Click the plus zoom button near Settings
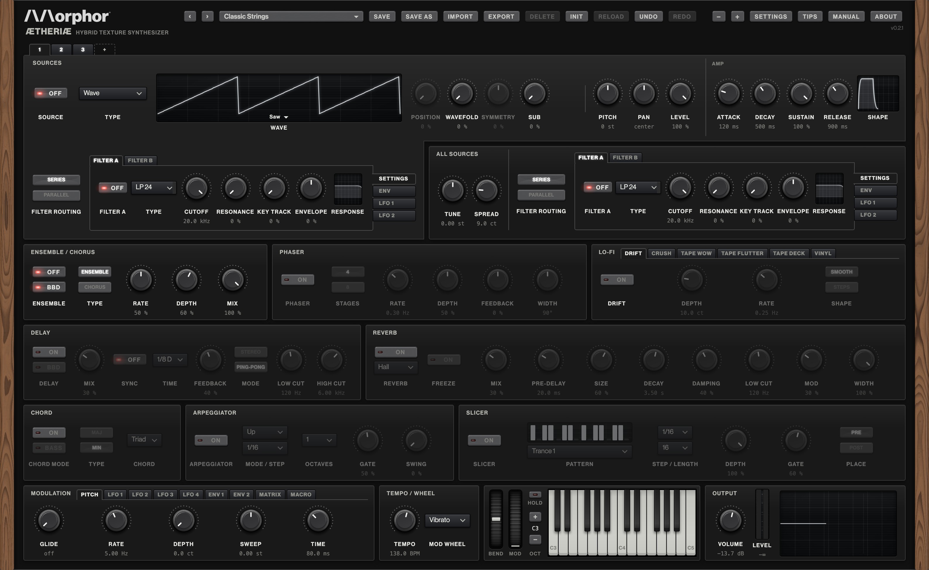The width and height of the screenshot is (929, 570). (737, 16)
